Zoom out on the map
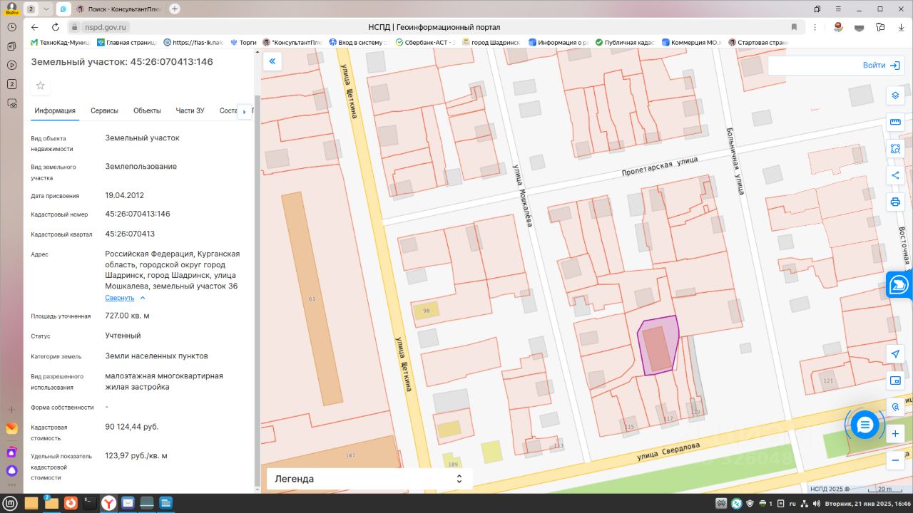 [895, 460]
